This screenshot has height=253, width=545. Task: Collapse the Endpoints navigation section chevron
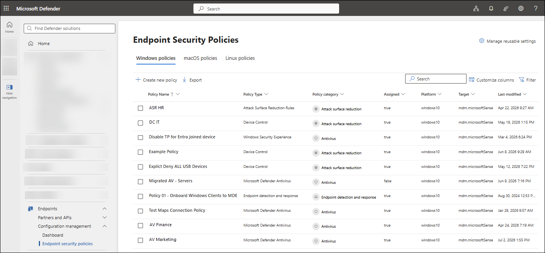(x=104, y=209)
